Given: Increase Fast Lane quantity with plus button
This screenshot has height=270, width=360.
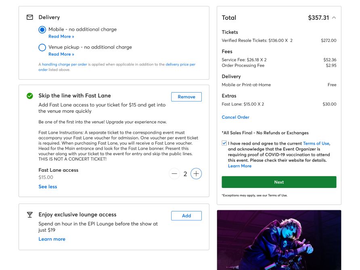Looking at the screenshot, I should (x=196, y=174).
